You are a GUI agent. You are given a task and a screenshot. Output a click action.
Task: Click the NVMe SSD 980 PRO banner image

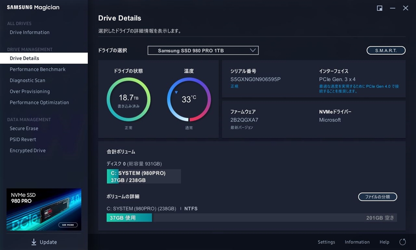(x=44, y=209)
